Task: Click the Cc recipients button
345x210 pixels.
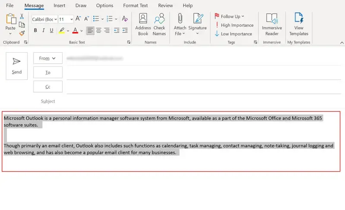Action: pyautogui.click(x=48, y=87)
